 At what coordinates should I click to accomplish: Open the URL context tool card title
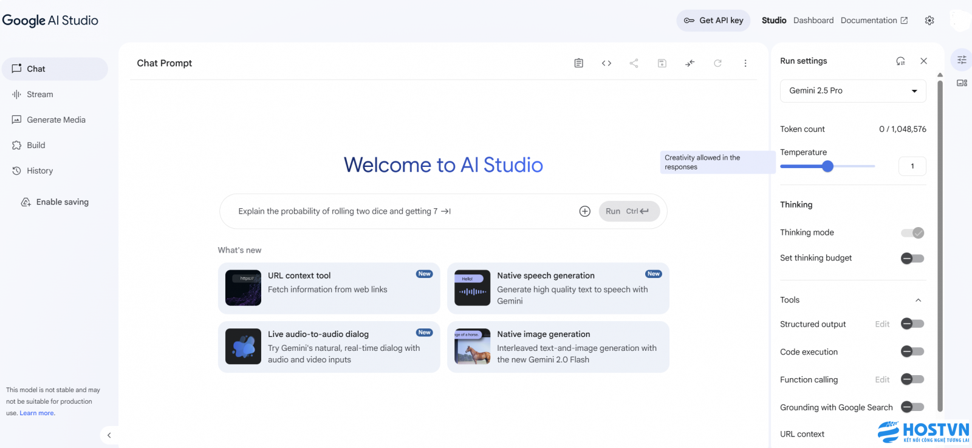(x=299, y=276)
